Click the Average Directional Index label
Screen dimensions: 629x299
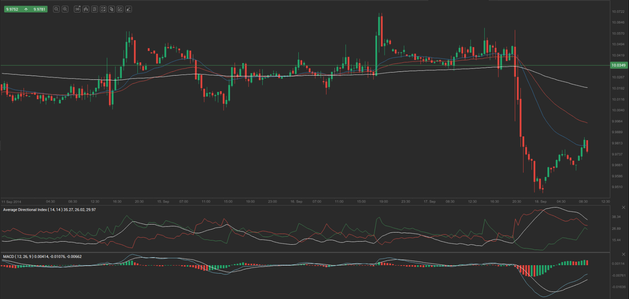(49, 210)
